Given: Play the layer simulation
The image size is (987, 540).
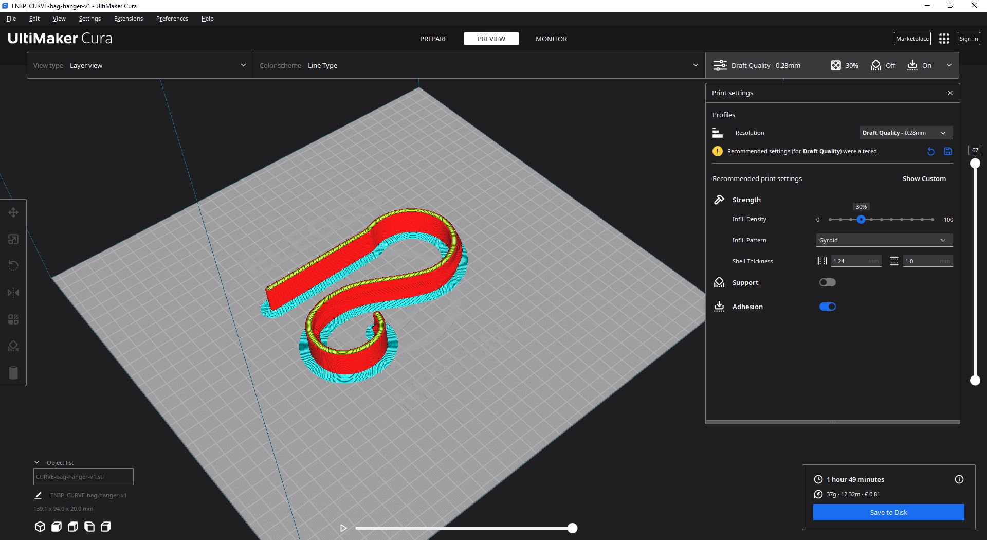Looking at the screenshot, I should (x=343, y=528).
